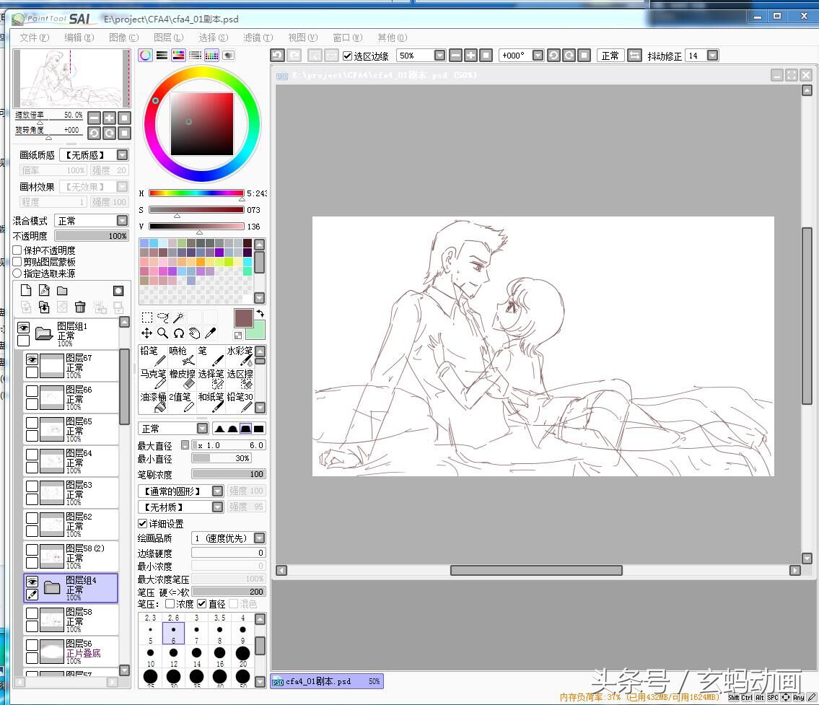
Task: Click the 正常 button in top toolbar
Action: pyautogui.click(x=610, y=56)
